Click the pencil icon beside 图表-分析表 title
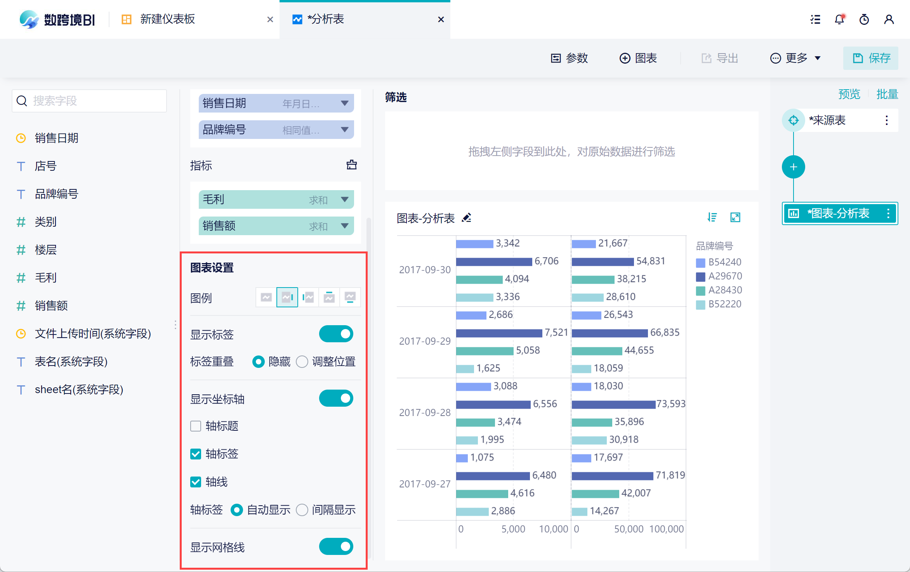The height and width of the screenshot is (572, 910). tap(467, 218)
